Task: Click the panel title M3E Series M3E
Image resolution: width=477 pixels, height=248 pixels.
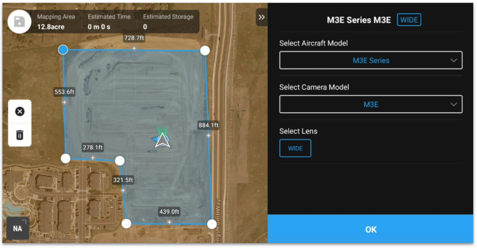Action: coord(359,20)
